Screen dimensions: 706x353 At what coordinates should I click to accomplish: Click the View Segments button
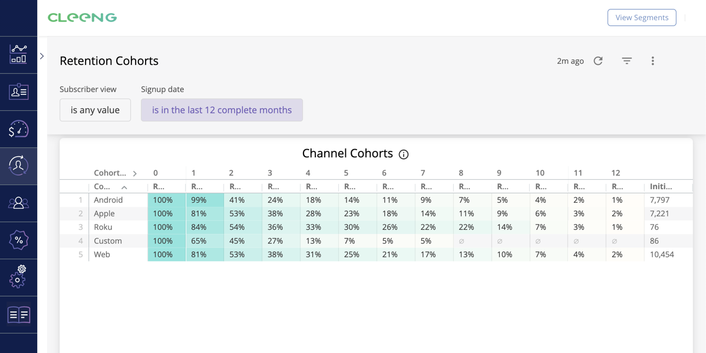tap(642, 18)
